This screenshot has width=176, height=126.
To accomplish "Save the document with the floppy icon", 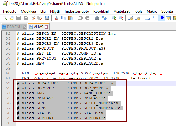I will click(x=19, y=18).
